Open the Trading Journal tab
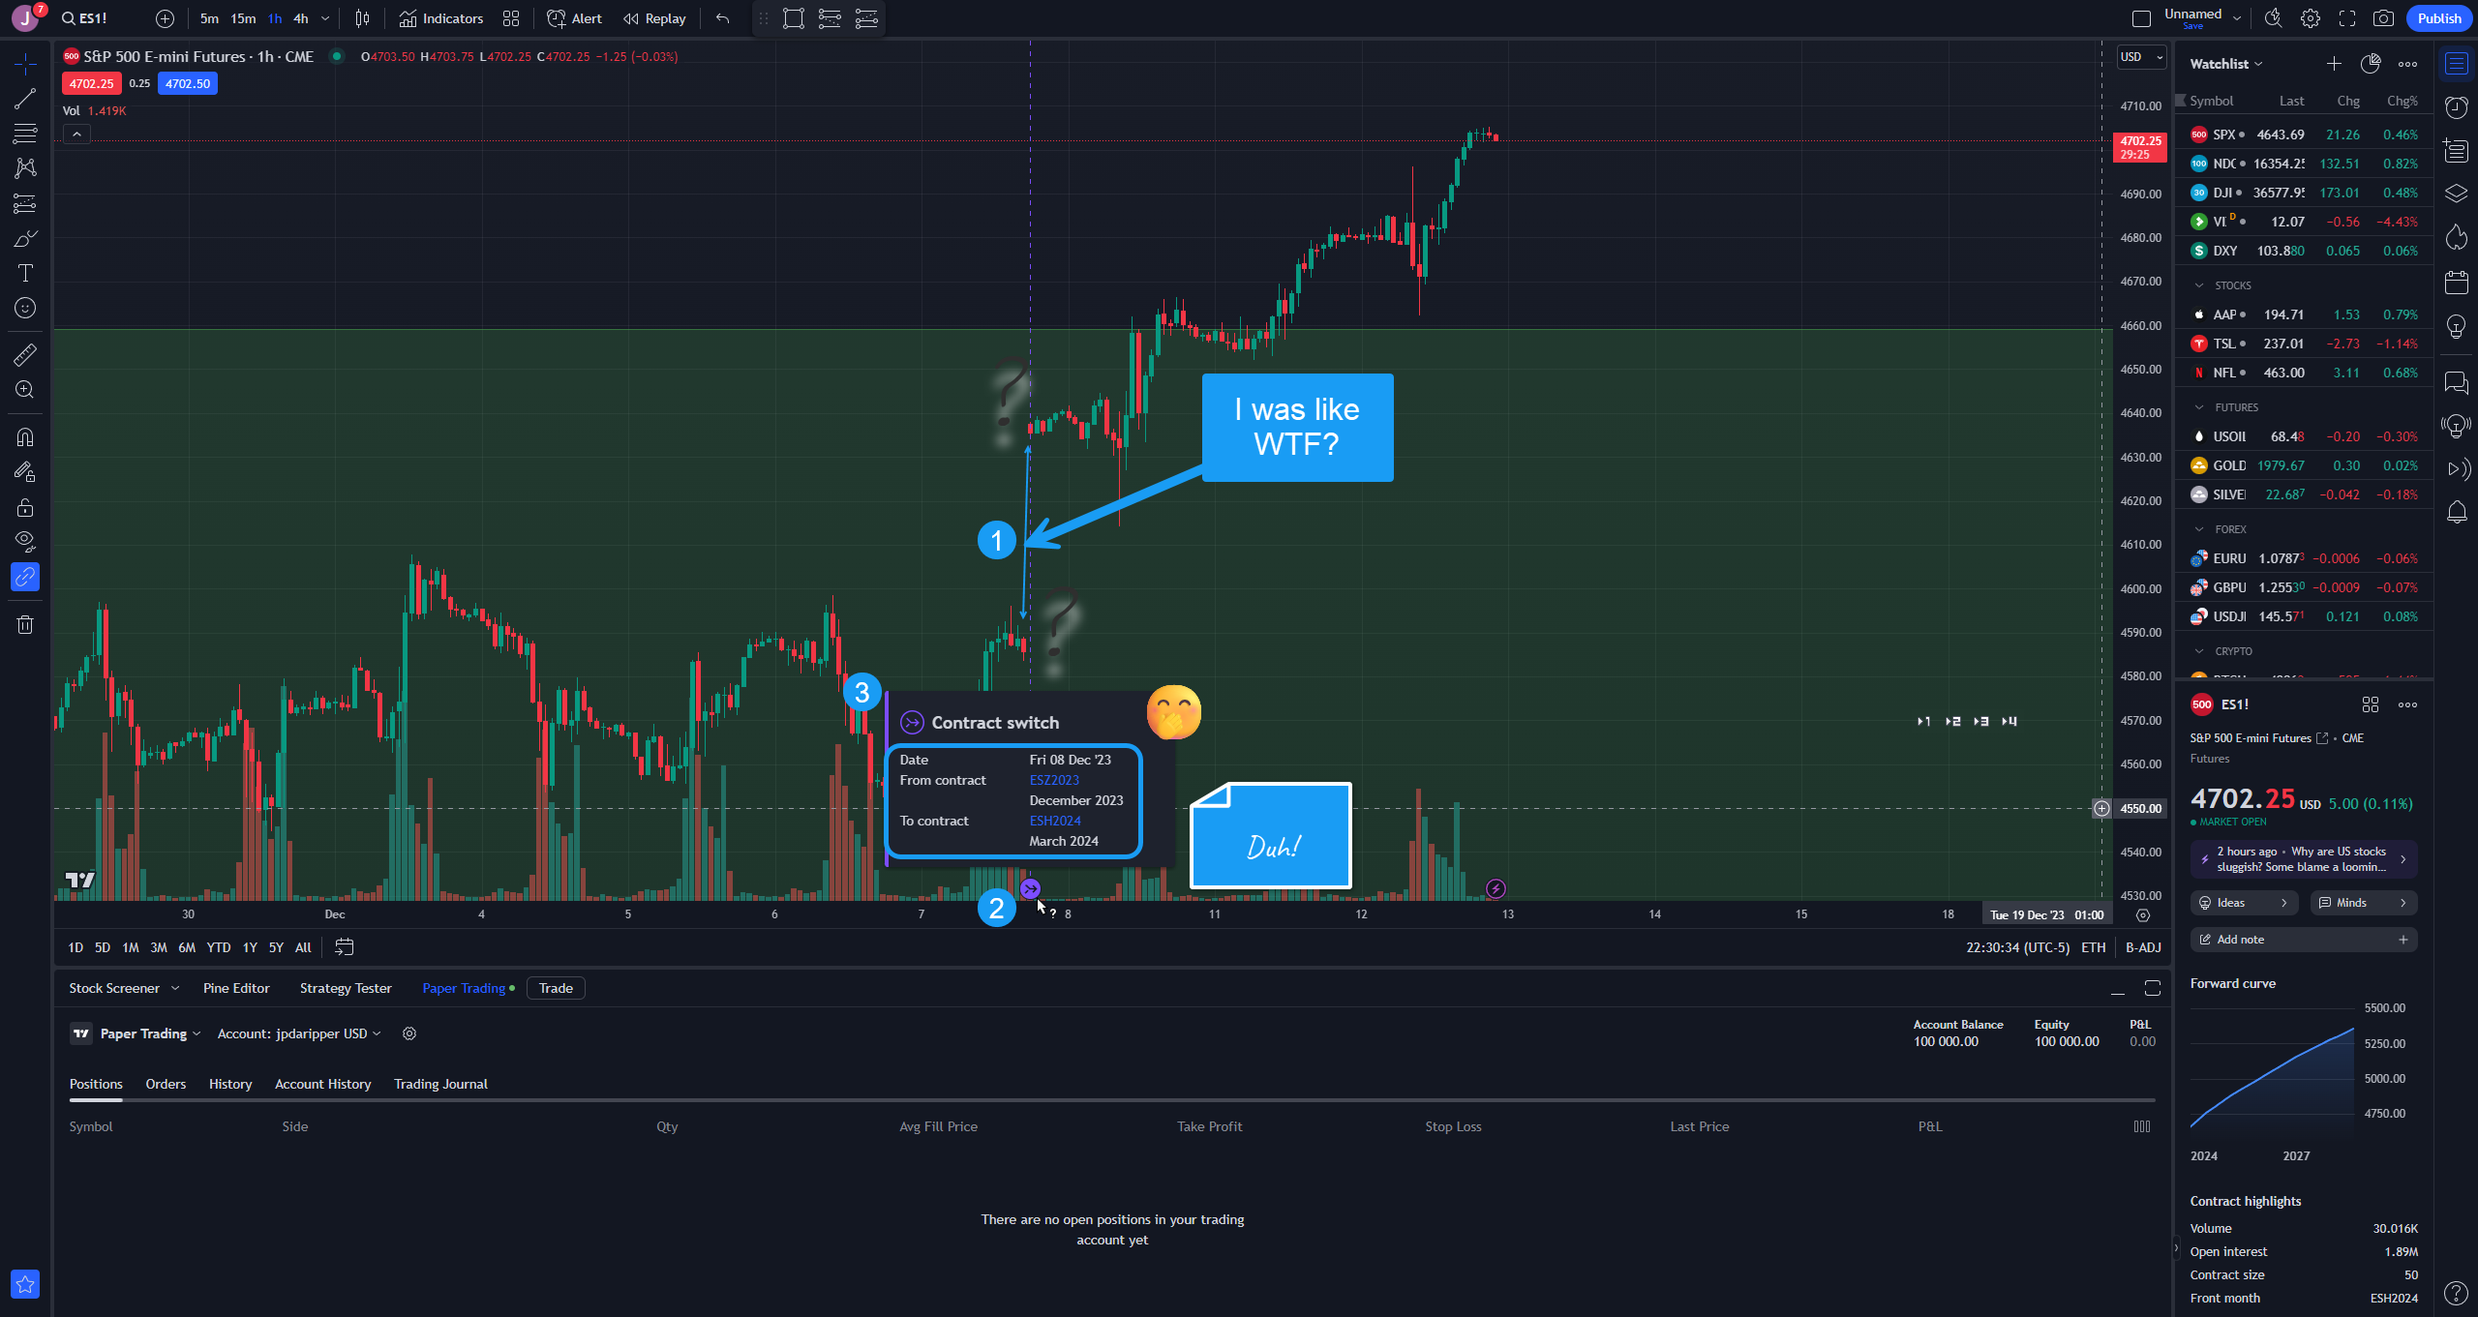The height and width of the screenshot is (1317, 2478). point(440,1084)
